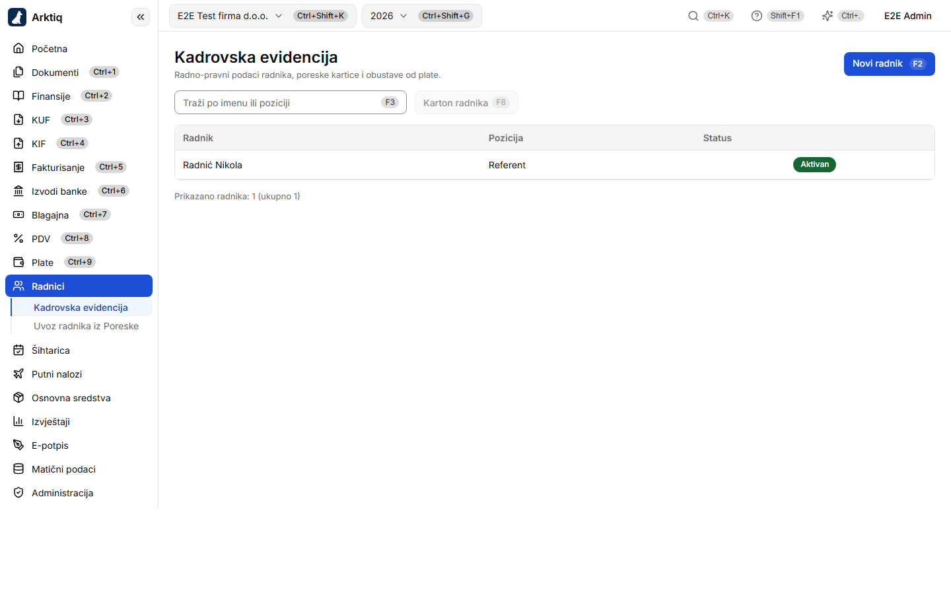
Task: Select the Radnici menu item
Action: tap(79, 286)
